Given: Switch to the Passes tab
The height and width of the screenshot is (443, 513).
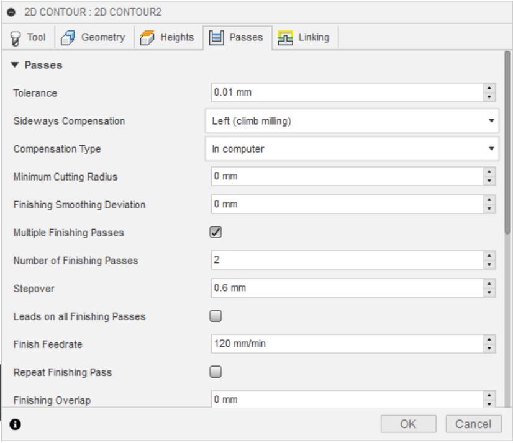Looking at the screenshot, I should [x=238, y=38].
